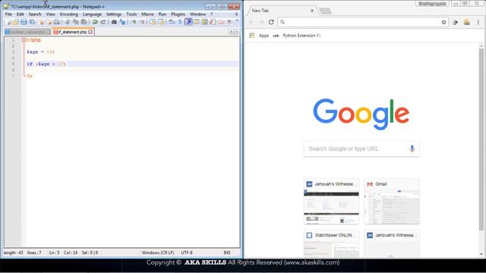Undo the last edit with green arrow
Image resolution: width=486 pixels, height=273 pixels.
[x=95, y=22]
